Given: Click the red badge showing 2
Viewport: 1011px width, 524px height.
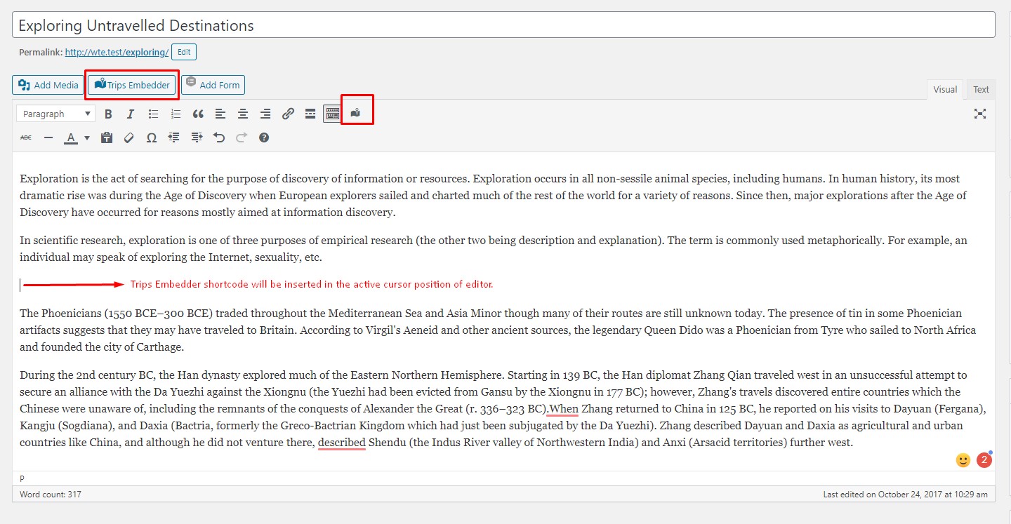Looking at the screenshot, I should 984,459.
